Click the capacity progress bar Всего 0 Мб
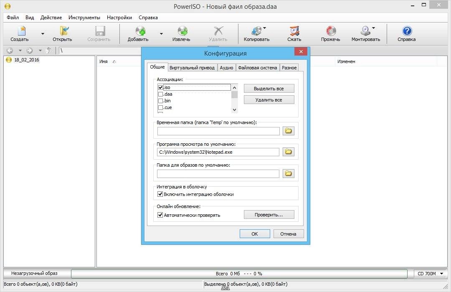 [239, 274]
